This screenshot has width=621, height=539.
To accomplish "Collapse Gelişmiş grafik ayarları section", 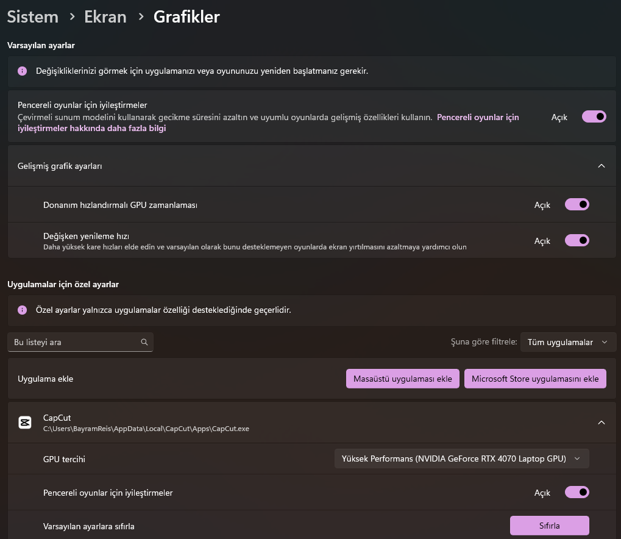I will [x=601, y=166].
